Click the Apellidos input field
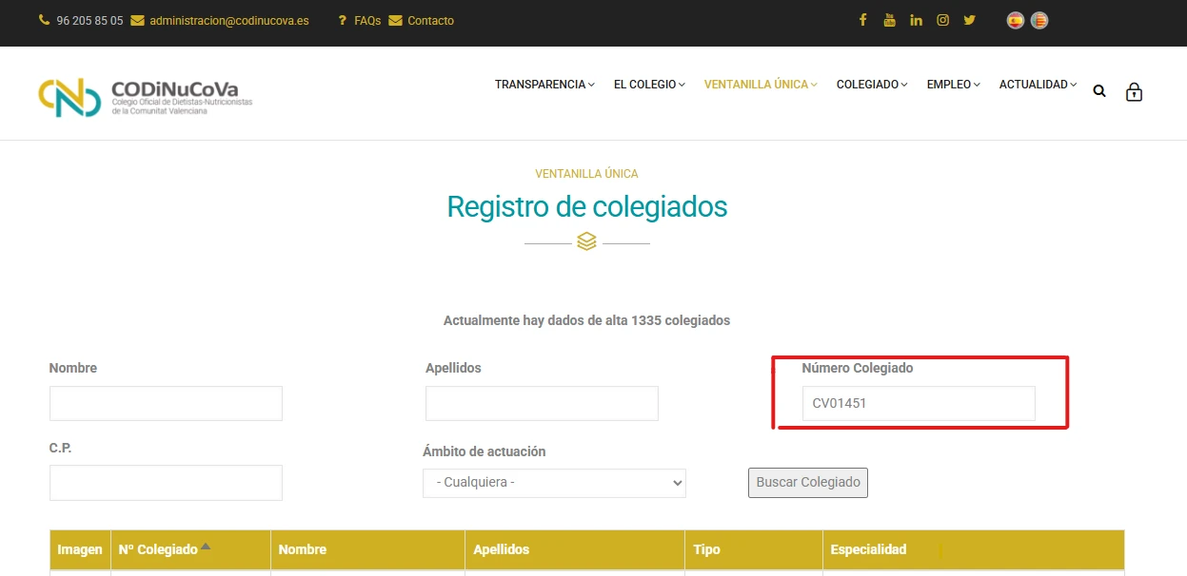This screenshot has height=576, width=1187. [542, 403]
